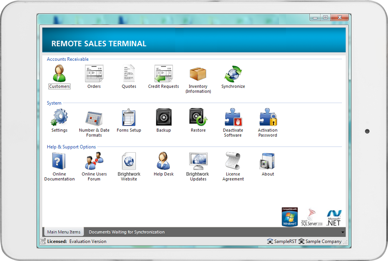Expand the tab bar dropdown arrow
Viewport: 388px width, 261px height.
[x=343, y=233]
